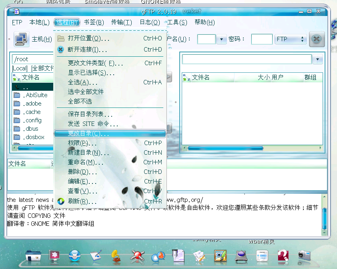Open the 传输(T) menu

pos(122,22)
